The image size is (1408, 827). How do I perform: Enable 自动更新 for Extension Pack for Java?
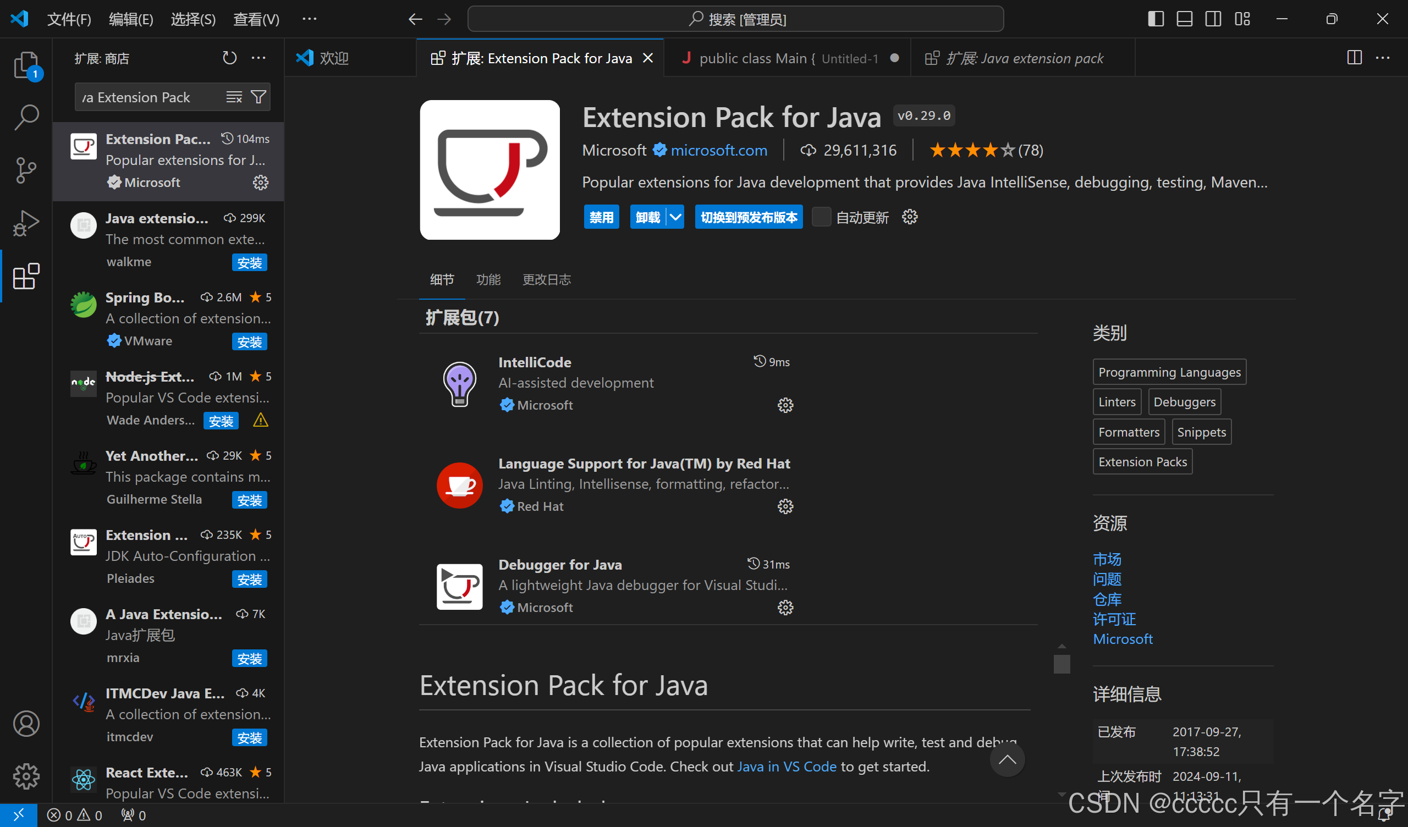pos(821,217)
